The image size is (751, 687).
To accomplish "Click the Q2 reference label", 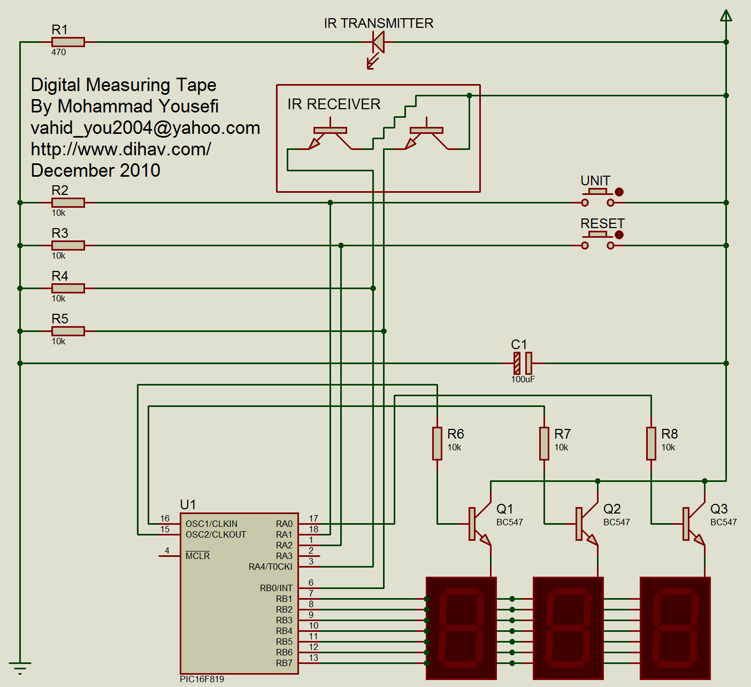I will [x=612, y=509].
